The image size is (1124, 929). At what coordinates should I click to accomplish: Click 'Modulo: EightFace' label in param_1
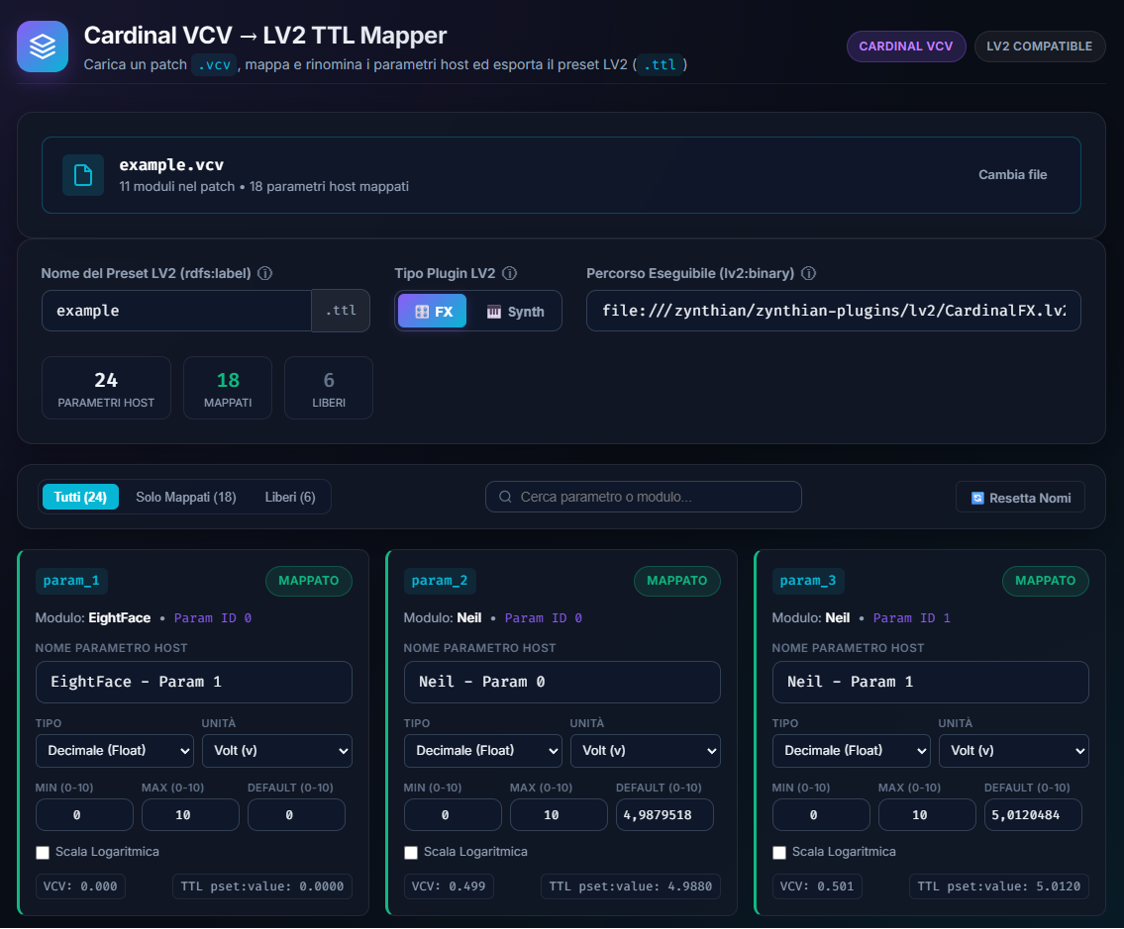click(93, 618)
